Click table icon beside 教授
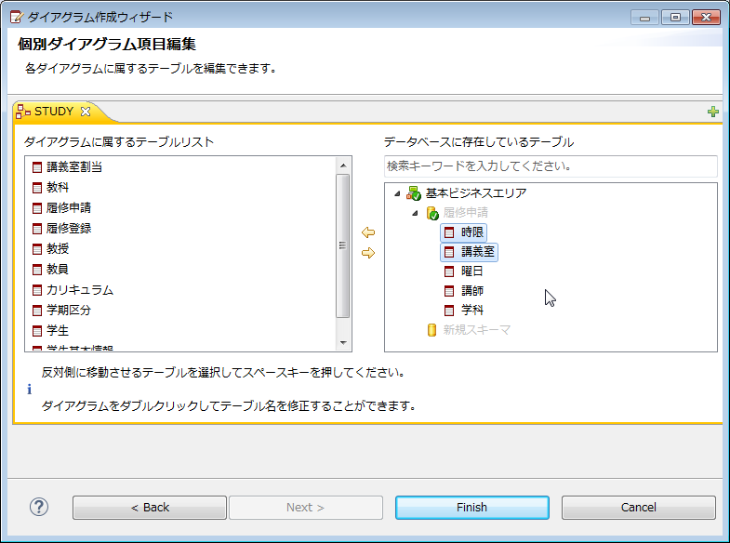730x543 pixels. [37, 249]
